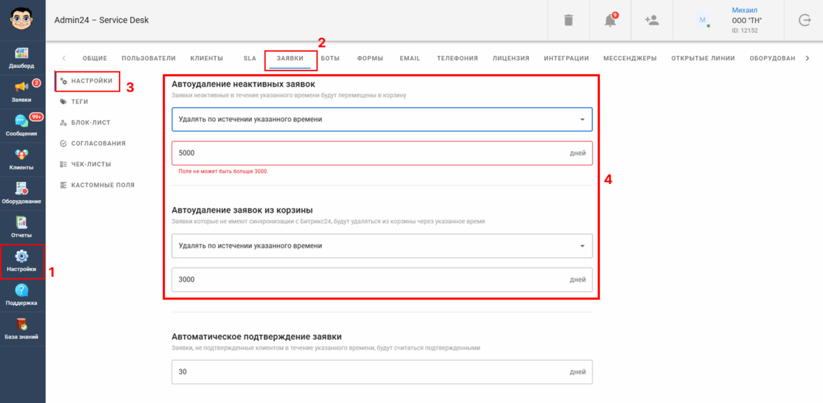The height and width of the screenshot is (403, 823).
Task: Open the trash bin icon in header
Action: coord(568,20)
